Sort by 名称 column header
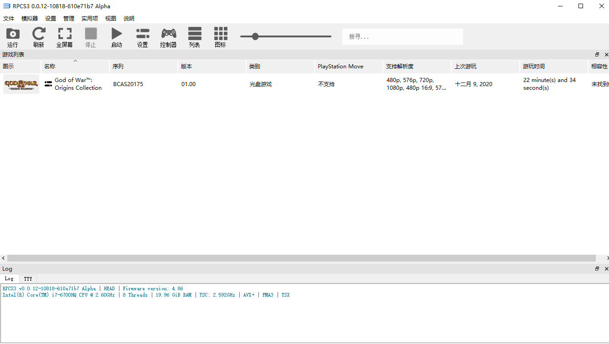This screenshot has width=609, height=344. point(75,67)
